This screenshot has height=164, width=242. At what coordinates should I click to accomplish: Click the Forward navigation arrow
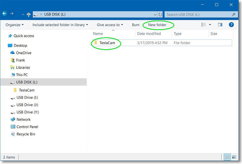point(12,14)
